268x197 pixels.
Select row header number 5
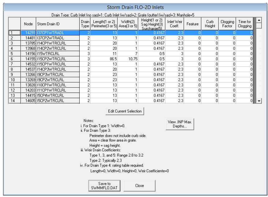[x=14, y=53]
